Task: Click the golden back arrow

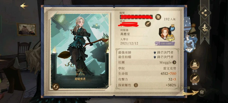Action: coord(24,6)
